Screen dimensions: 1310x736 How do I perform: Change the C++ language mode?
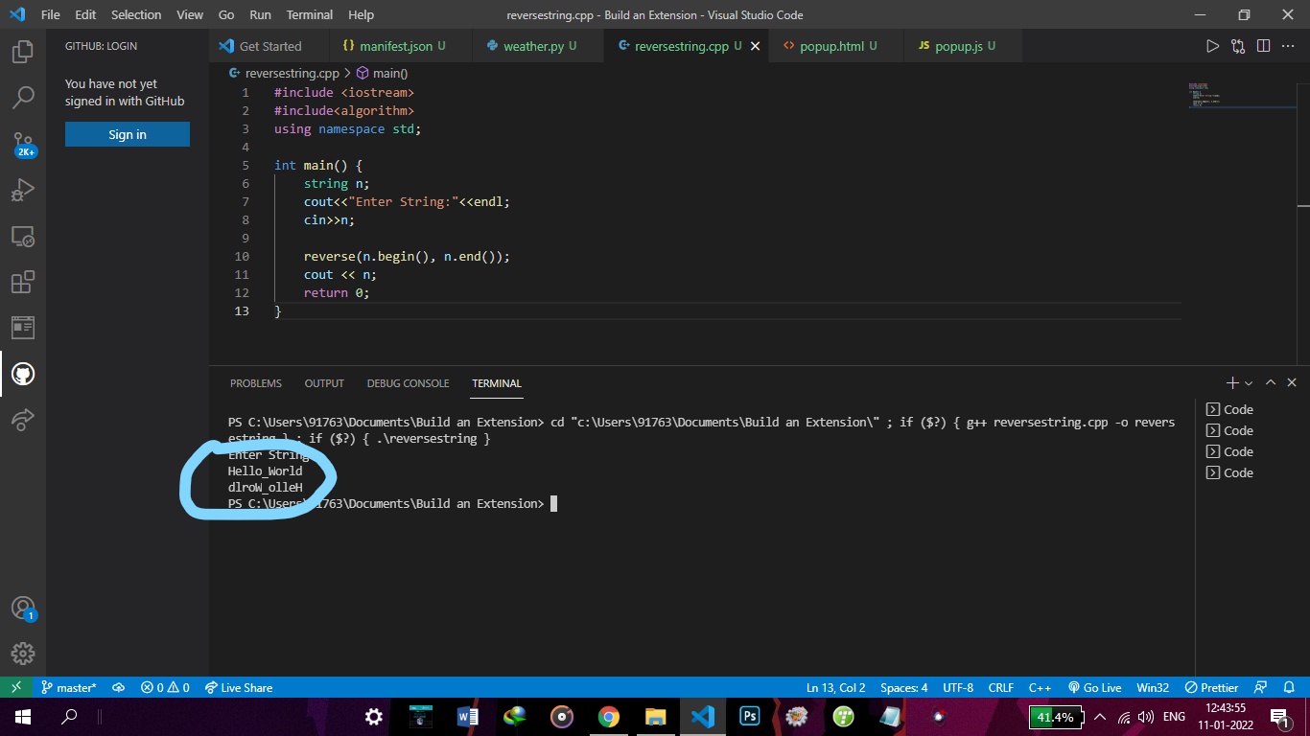pyautogui.click(x=1040, y=687)
